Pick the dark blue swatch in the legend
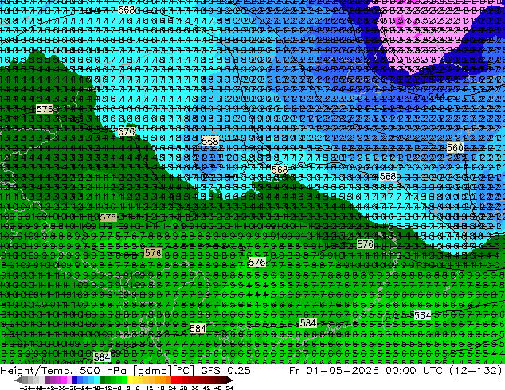 (75, 380)
